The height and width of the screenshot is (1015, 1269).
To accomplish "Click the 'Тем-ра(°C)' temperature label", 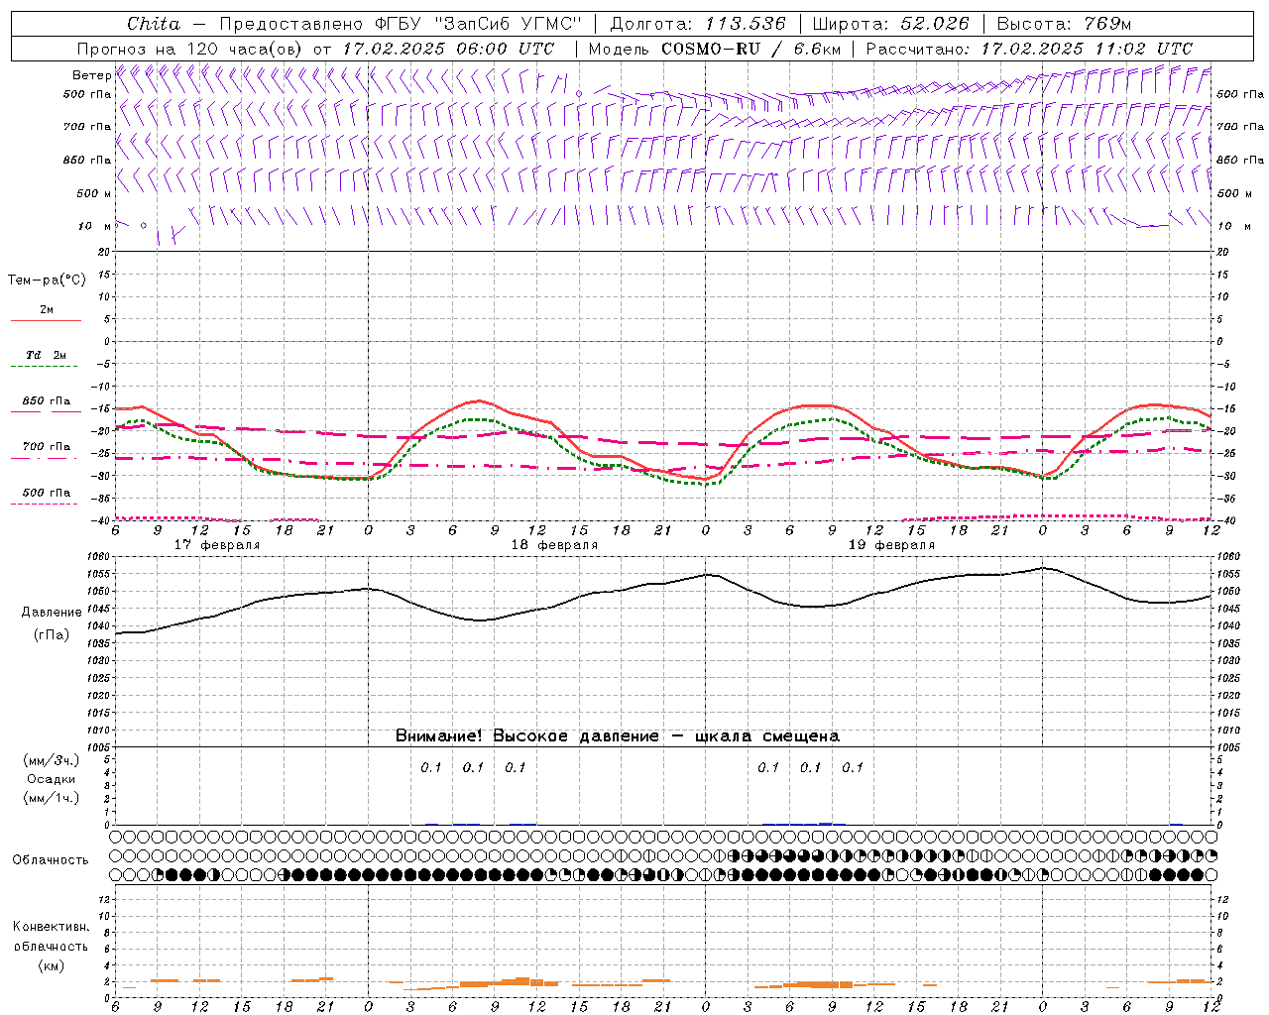I will point(47,281).
